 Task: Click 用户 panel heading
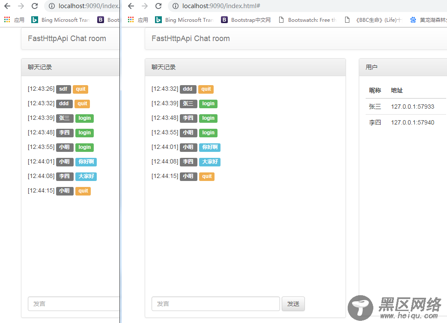[x=372, y=67]
